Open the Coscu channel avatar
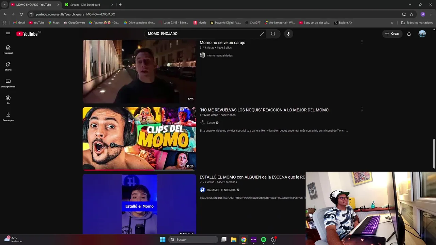This screenshot has width=436, height=245. point(202,122)
